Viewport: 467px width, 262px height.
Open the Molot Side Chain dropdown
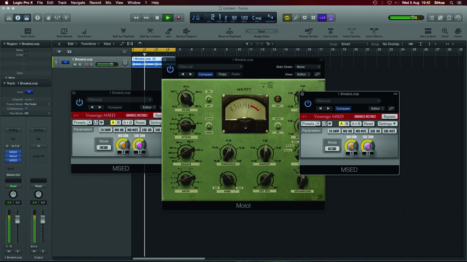(308, 67)
